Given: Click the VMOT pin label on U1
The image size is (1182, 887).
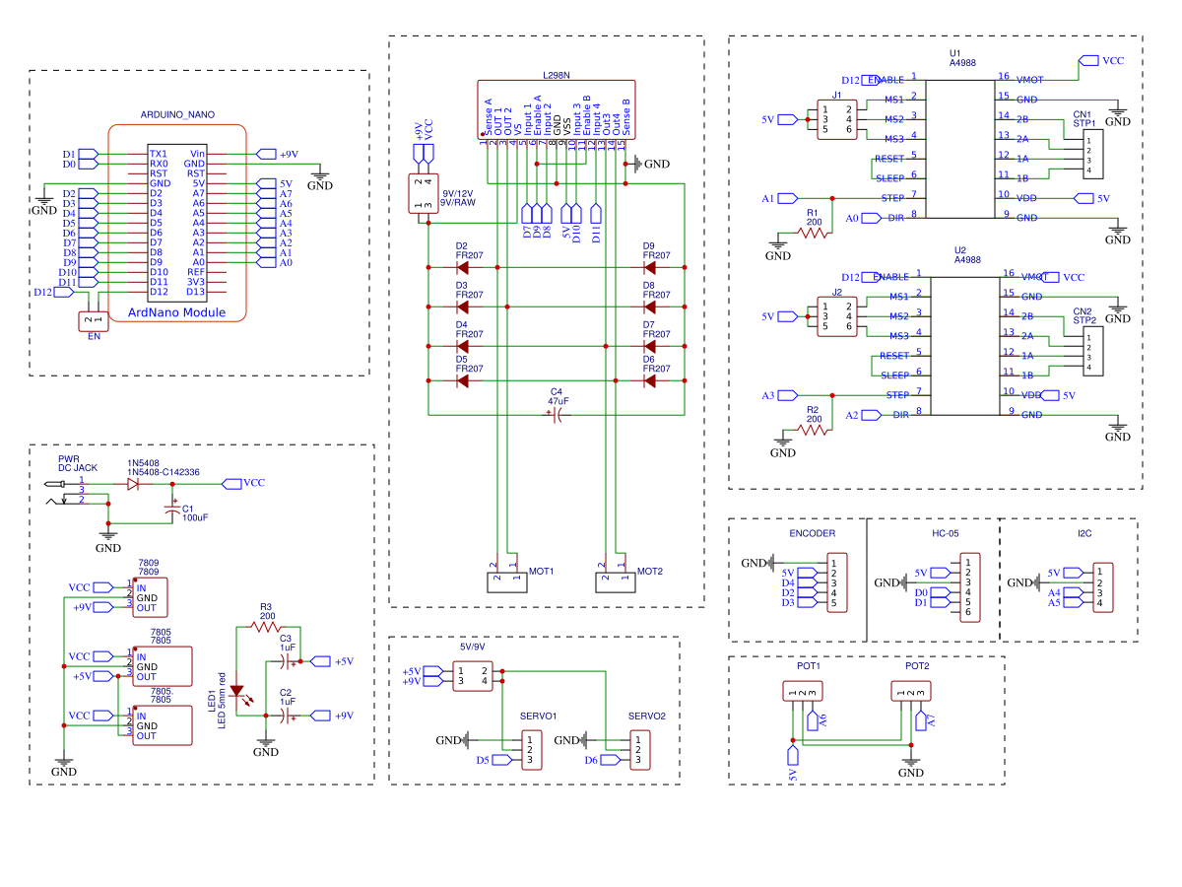Looking at the screenshot, I should click(1029, 80).
